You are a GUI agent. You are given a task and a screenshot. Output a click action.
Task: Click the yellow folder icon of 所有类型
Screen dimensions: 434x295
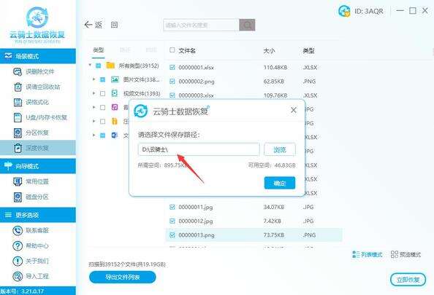pos(110,66)
